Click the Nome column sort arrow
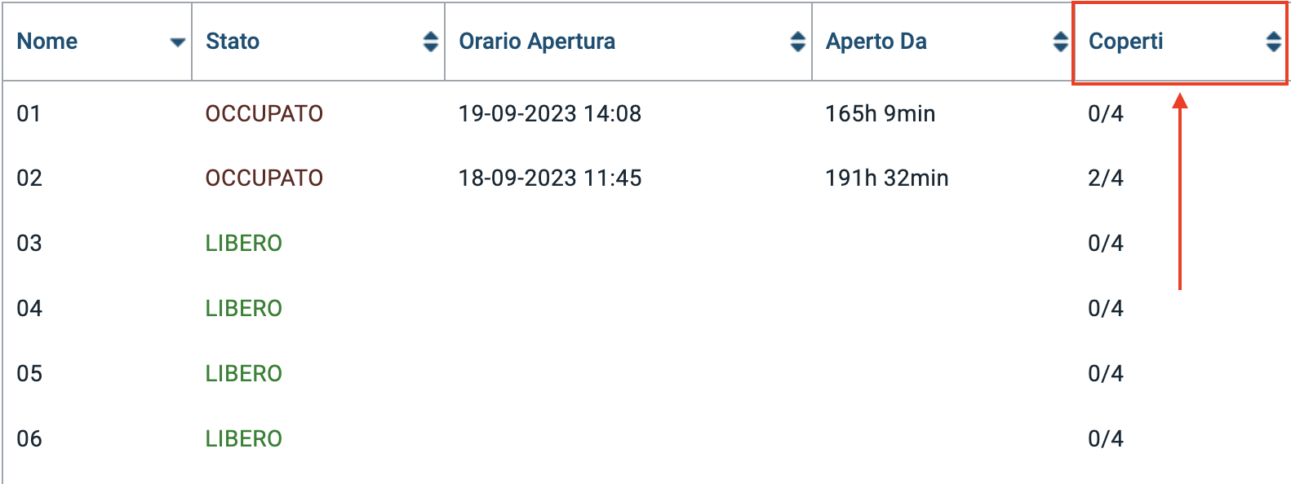Screen dimensions: 1291x484 (177, 42)
